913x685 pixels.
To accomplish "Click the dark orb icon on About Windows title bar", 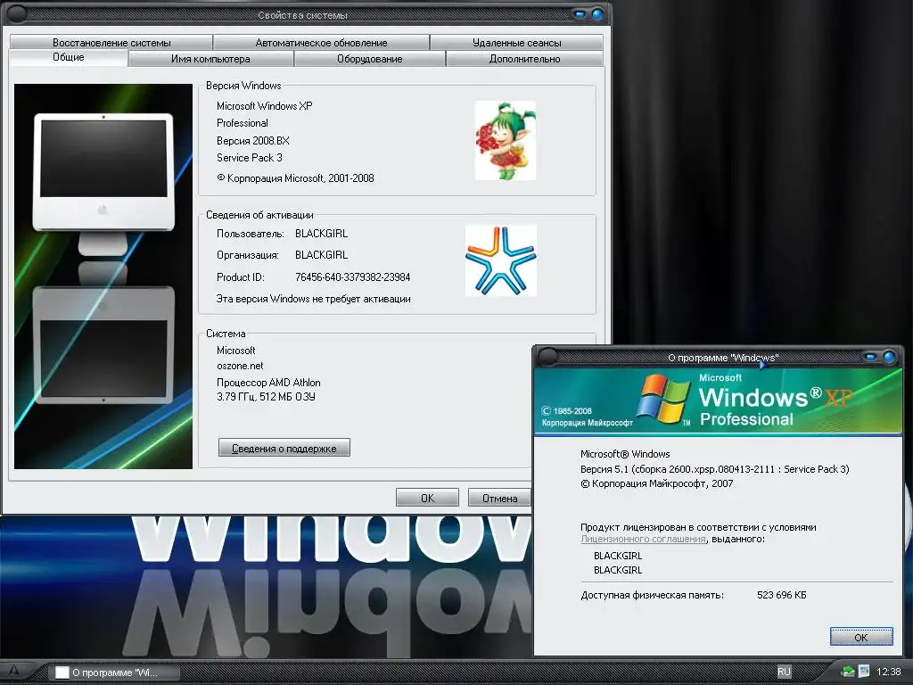I will click(547, 357).
